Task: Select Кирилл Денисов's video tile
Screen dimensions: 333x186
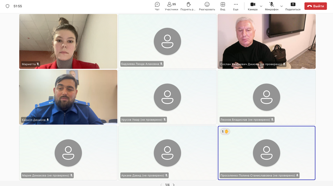Action: coord(68,97)
